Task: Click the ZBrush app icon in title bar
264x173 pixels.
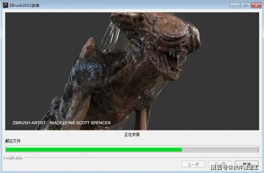Action: (x=5, y=5)
